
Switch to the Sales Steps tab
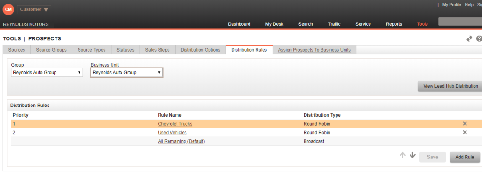click(x=157, y=50)
